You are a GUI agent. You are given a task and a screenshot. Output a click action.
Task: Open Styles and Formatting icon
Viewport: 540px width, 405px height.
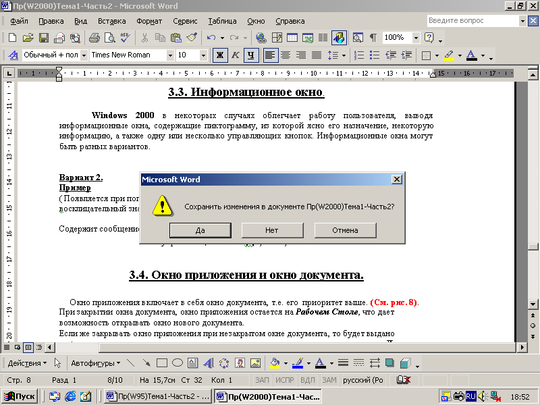(x=13, y=55)
